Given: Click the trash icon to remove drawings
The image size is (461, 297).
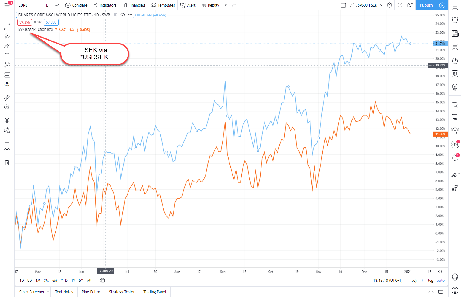Looking at the screenshot, I should coord(7,163).
